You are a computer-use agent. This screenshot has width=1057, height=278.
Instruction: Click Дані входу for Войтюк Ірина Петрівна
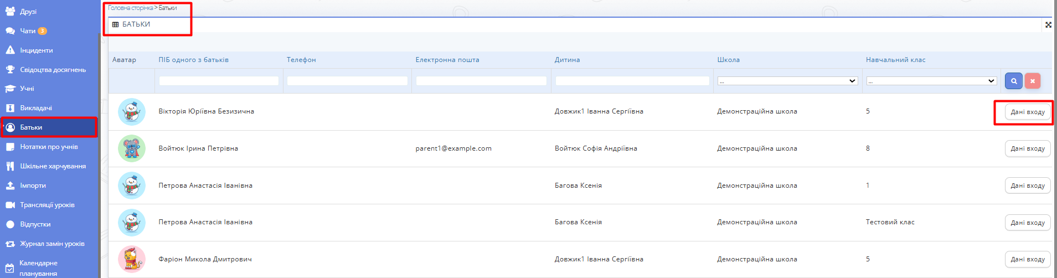(x=1027, y=148)
